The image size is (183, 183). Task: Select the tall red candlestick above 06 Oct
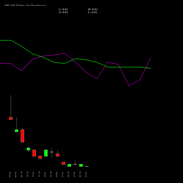[22, 136]
